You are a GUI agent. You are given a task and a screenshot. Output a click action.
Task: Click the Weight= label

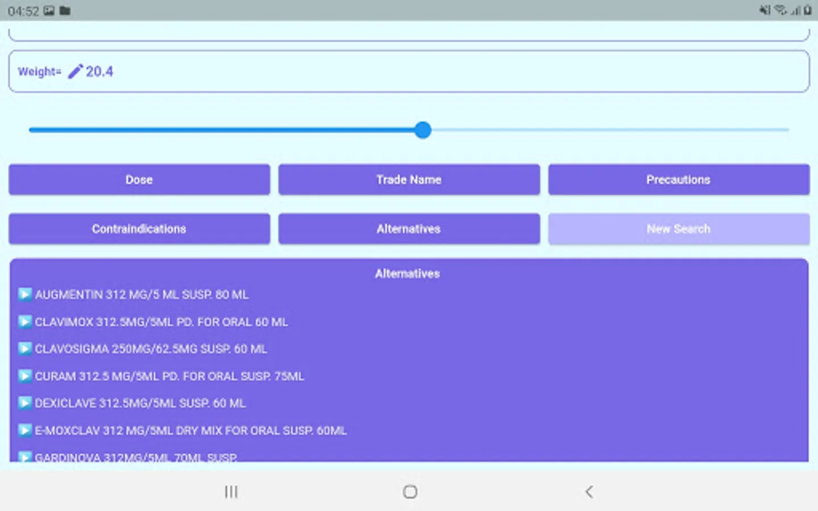(x=39, y=72)
